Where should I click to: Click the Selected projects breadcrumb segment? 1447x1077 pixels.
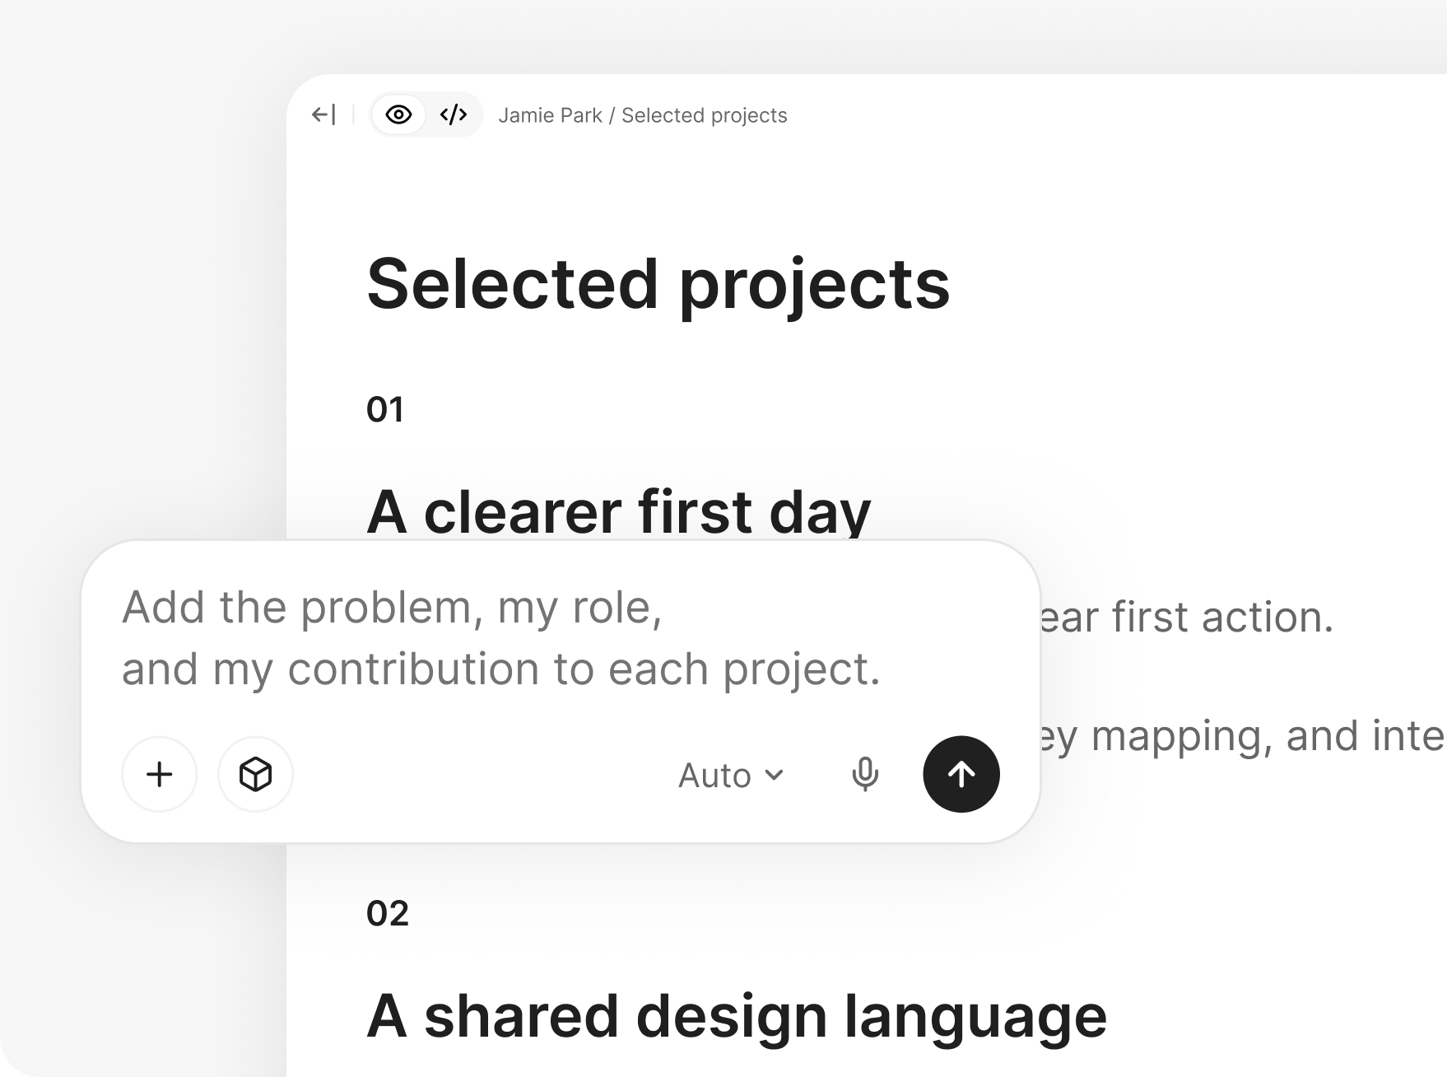tap(704, 115)
